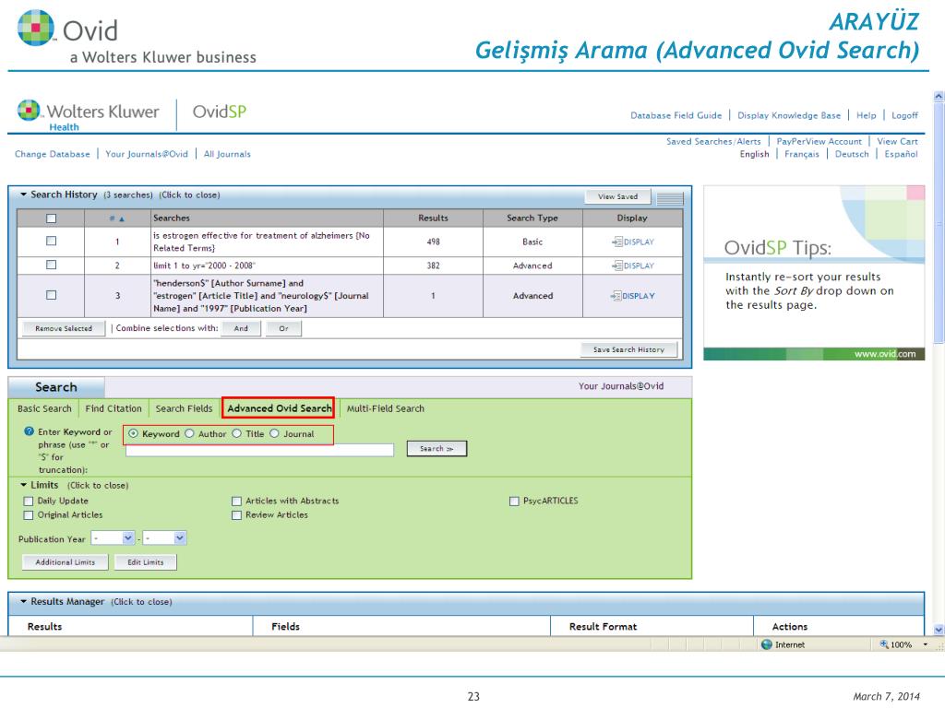Check the Review Articles limit
The width and height of the screenshot is (945, 708).
(x=236, y=515)
